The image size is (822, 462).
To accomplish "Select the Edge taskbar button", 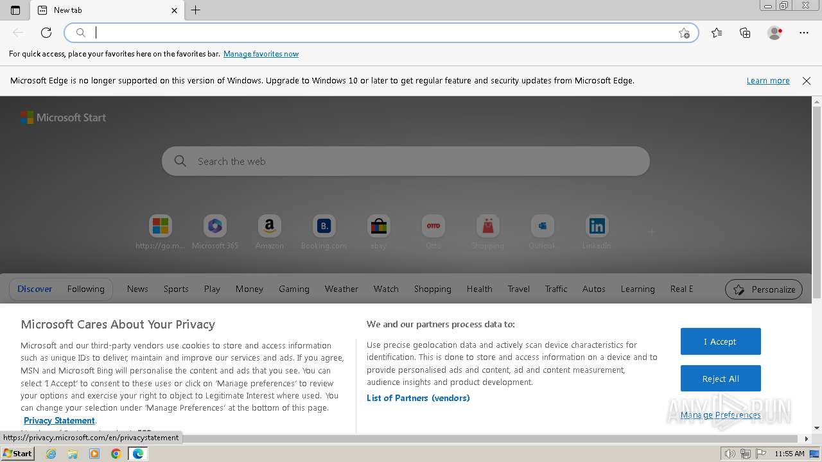I will [x=138, y=454].
